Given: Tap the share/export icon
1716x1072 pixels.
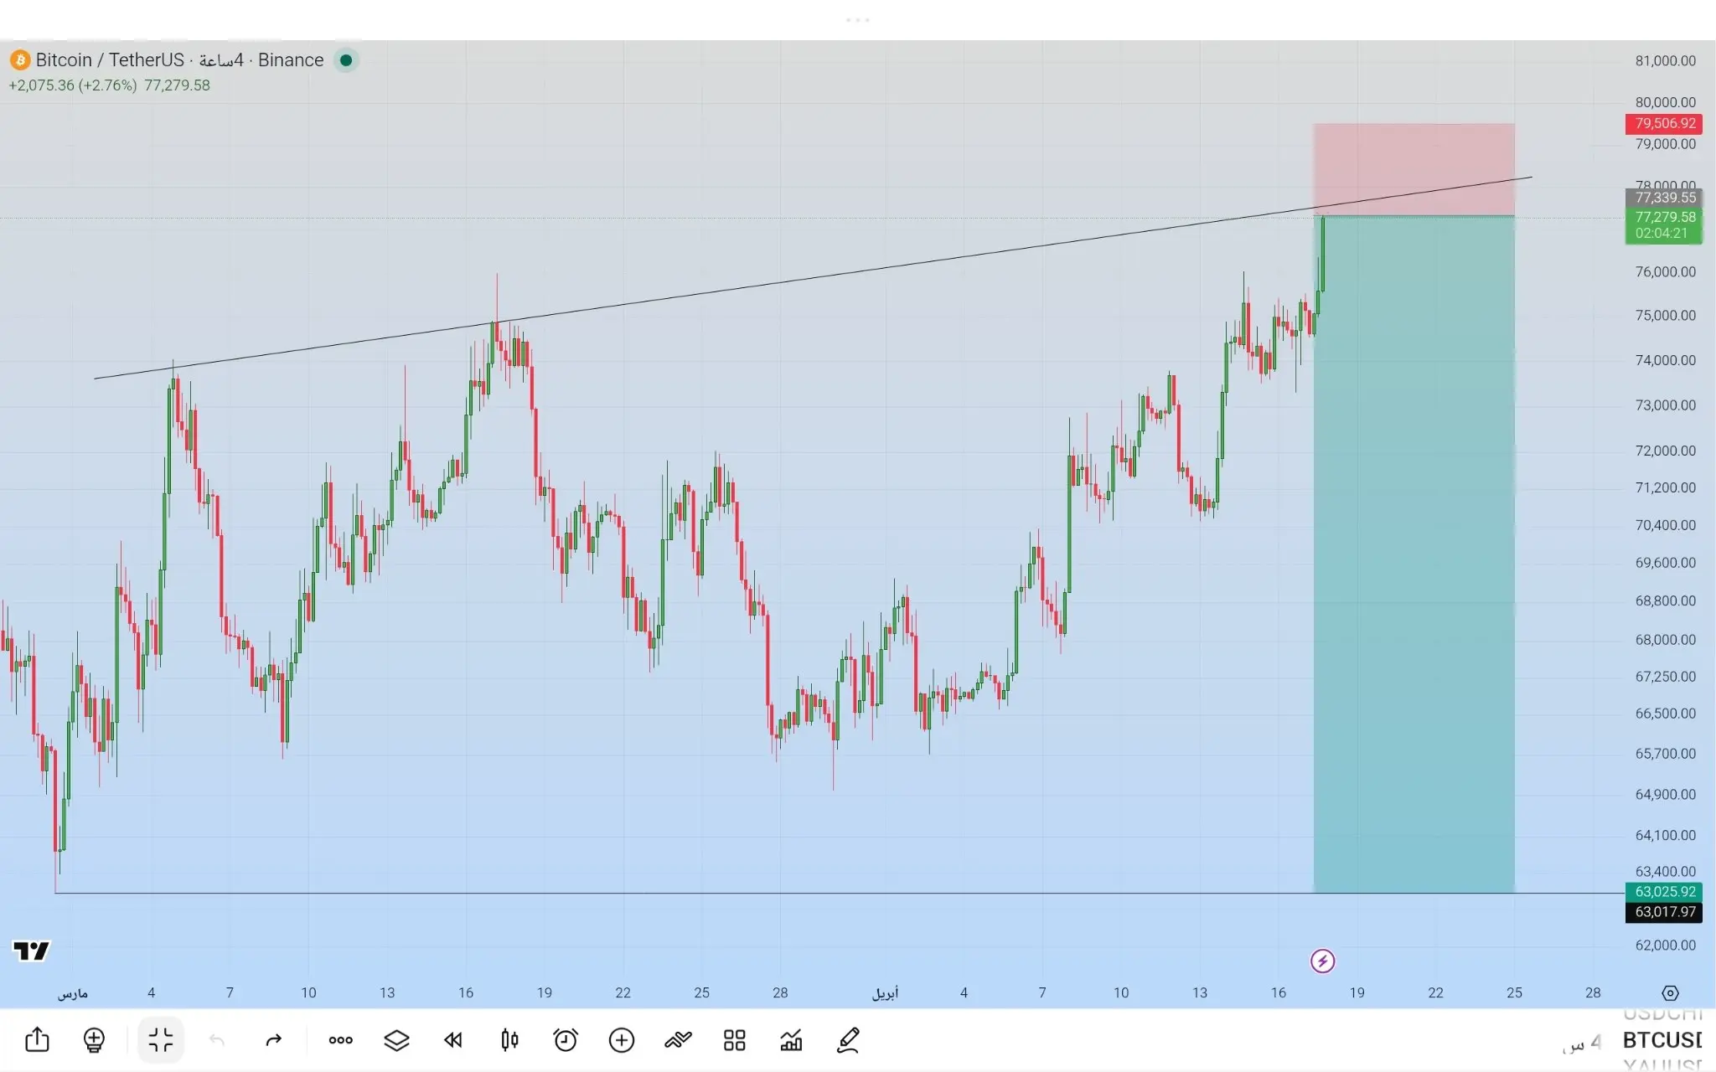Looking at the screenshot, I should 37,1040.
